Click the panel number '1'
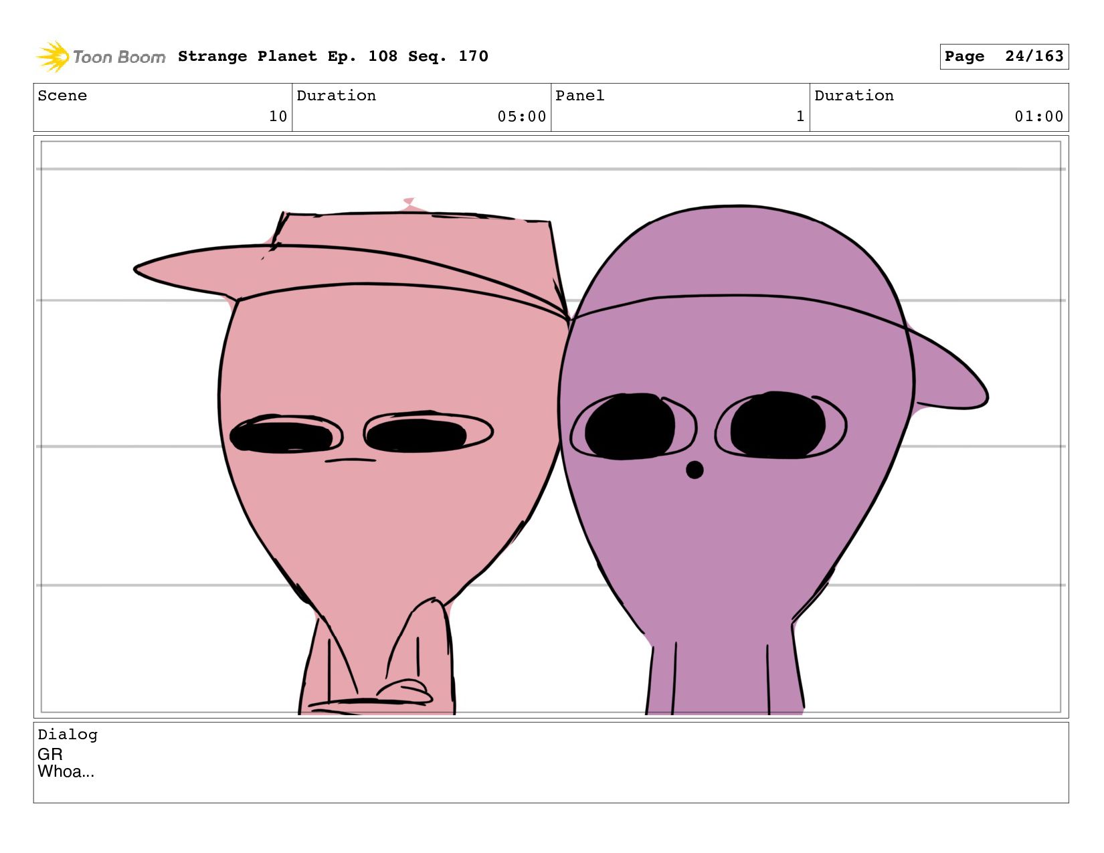The width and height of the screenshot is (1104, 853). tap(800, 116)
